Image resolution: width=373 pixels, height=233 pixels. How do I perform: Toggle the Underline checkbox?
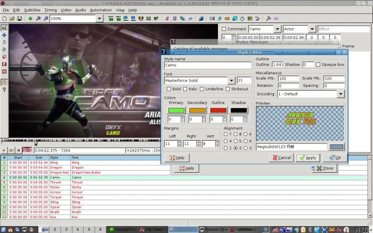coord(202,89)
